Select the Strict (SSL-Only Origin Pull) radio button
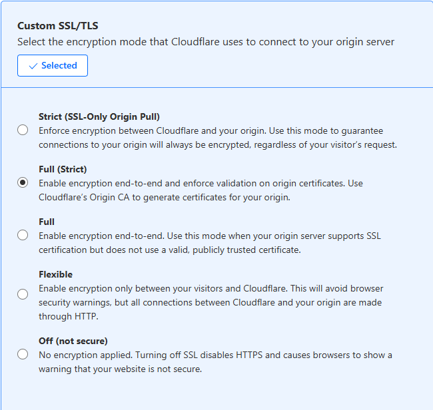This screenshot has height=410, width=433. [23, 130]
